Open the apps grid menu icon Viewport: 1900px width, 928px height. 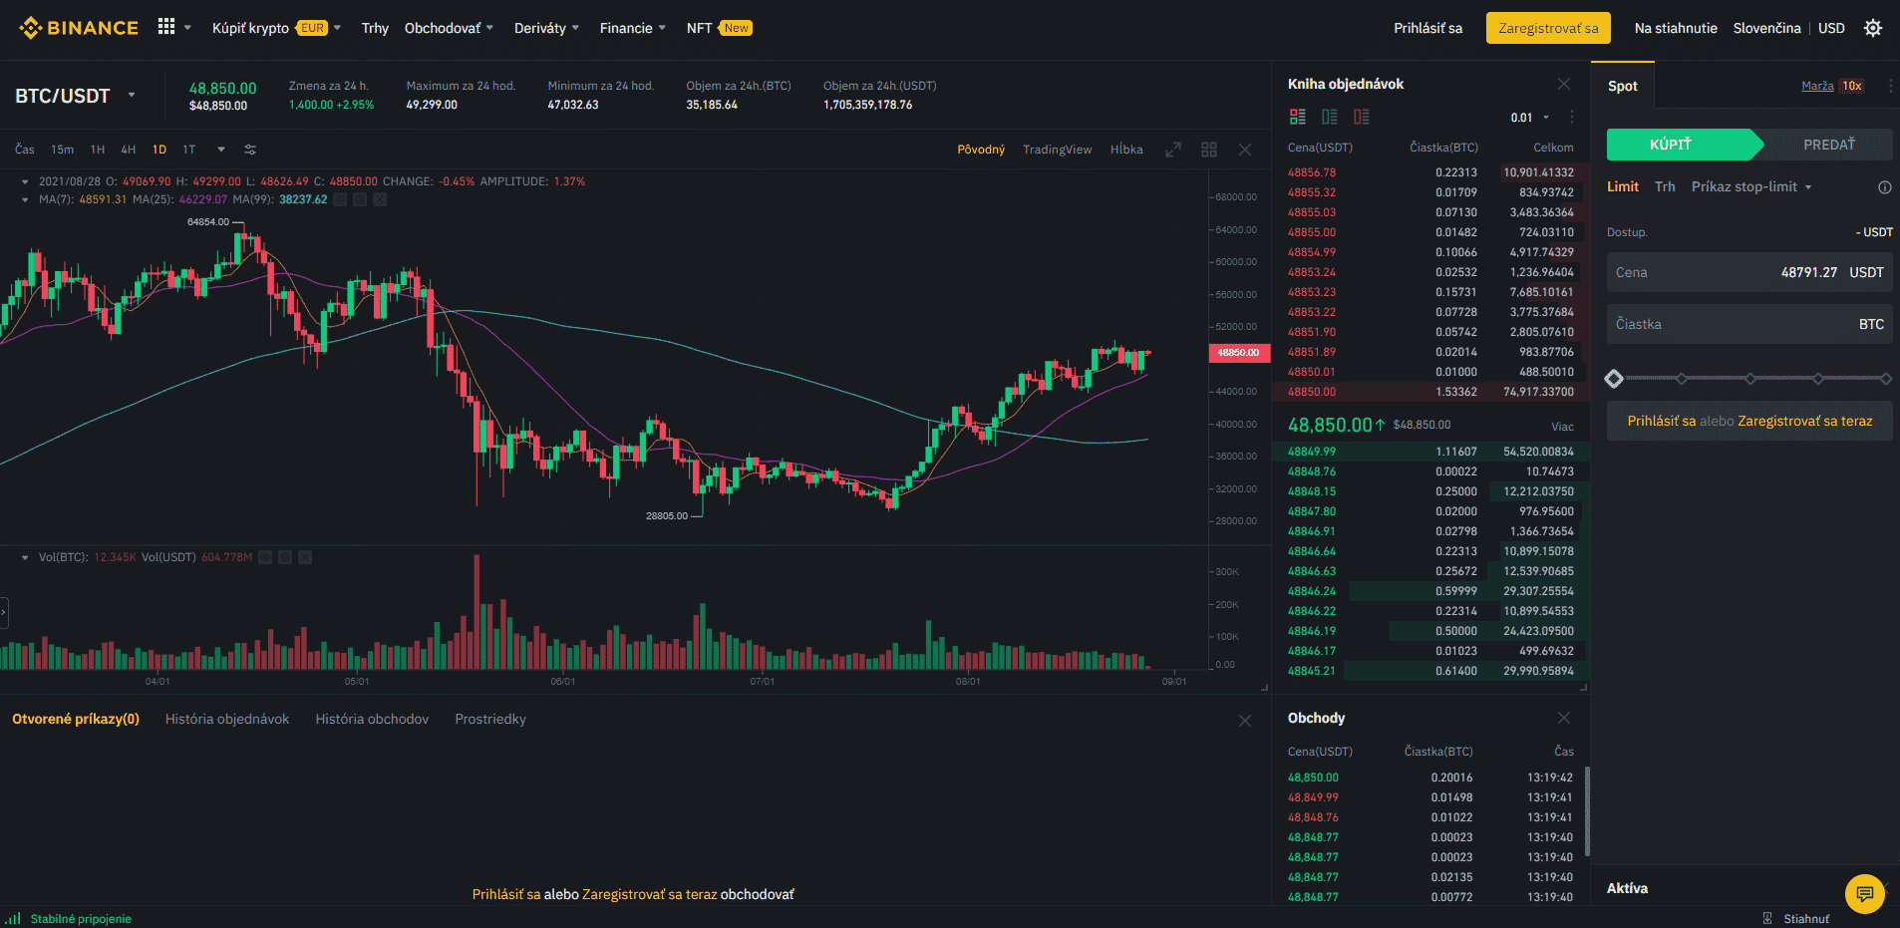166,27
